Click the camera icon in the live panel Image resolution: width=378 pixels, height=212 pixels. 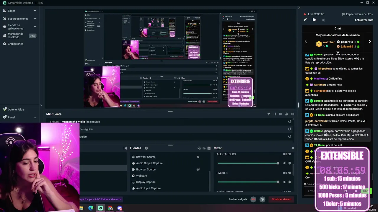click(314, 20)
